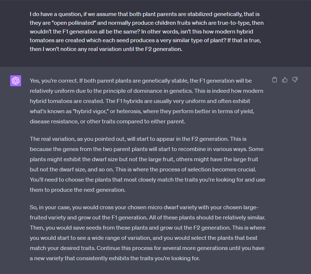Give the answer a thumbs up
Image resolution: width=311 pixels, height=274 pixels.
285,80
